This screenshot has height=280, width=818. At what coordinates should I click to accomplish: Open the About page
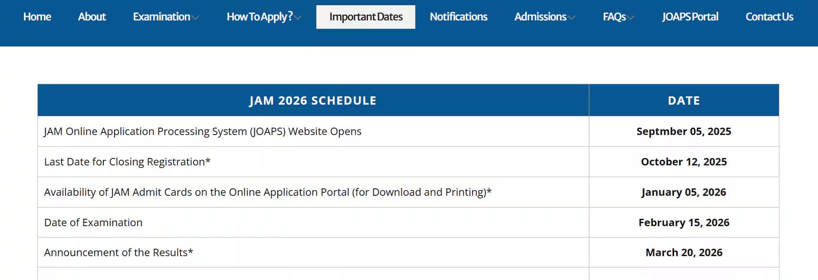(x=92, y=17)
